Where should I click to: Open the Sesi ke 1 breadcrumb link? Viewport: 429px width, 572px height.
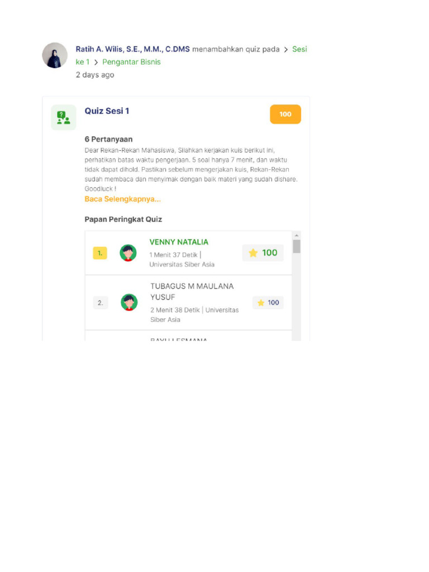(299, 49)
